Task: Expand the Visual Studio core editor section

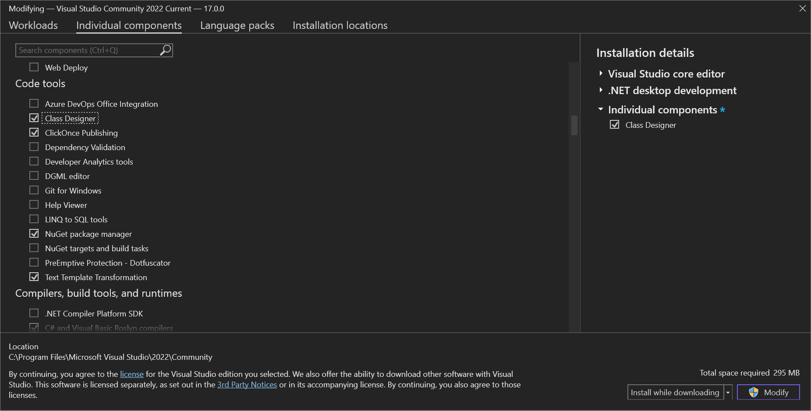Action: point(601,74)
